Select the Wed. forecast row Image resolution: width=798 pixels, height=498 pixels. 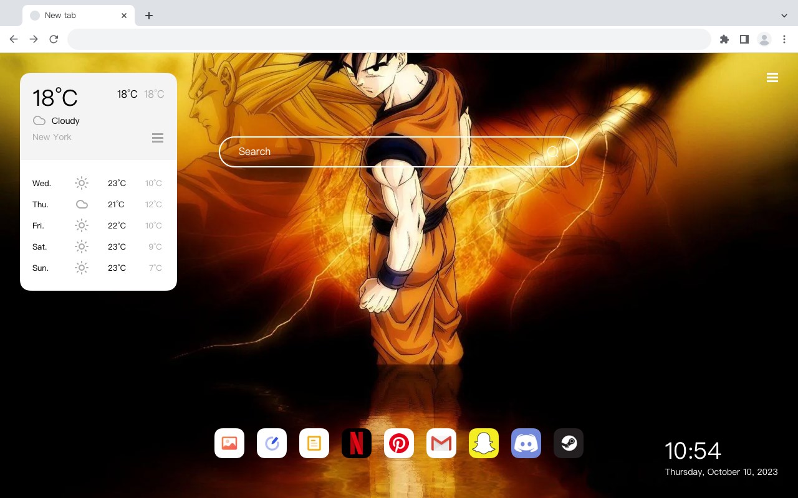coord(99,183)
